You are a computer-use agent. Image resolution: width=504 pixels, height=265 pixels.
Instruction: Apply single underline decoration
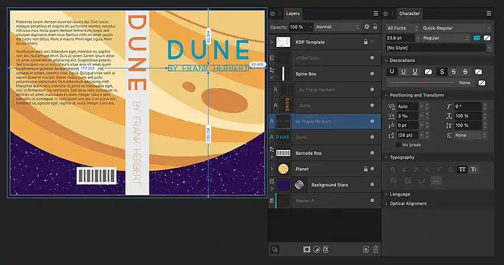coord(391,72)
